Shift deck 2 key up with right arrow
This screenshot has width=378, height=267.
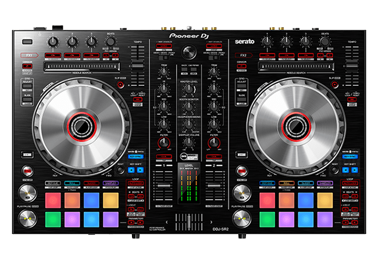[355, 170]
